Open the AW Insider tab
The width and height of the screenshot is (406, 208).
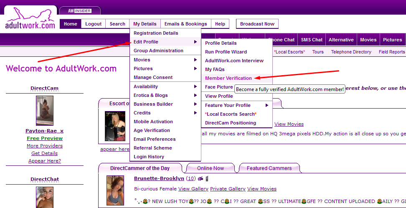click(80, 11)
